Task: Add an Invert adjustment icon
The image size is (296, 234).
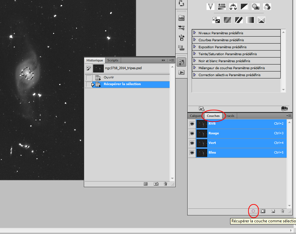Action: tap(216, 20)
